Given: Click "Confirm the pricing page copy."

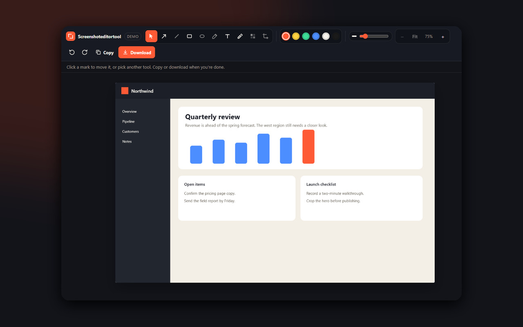Looking at the screenshot, I should click(210, 193).
